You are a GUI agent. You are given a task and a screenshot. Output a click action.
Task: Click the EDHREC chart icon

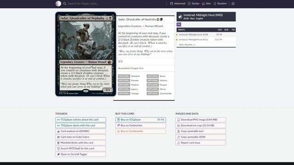[x=58, y=132]
